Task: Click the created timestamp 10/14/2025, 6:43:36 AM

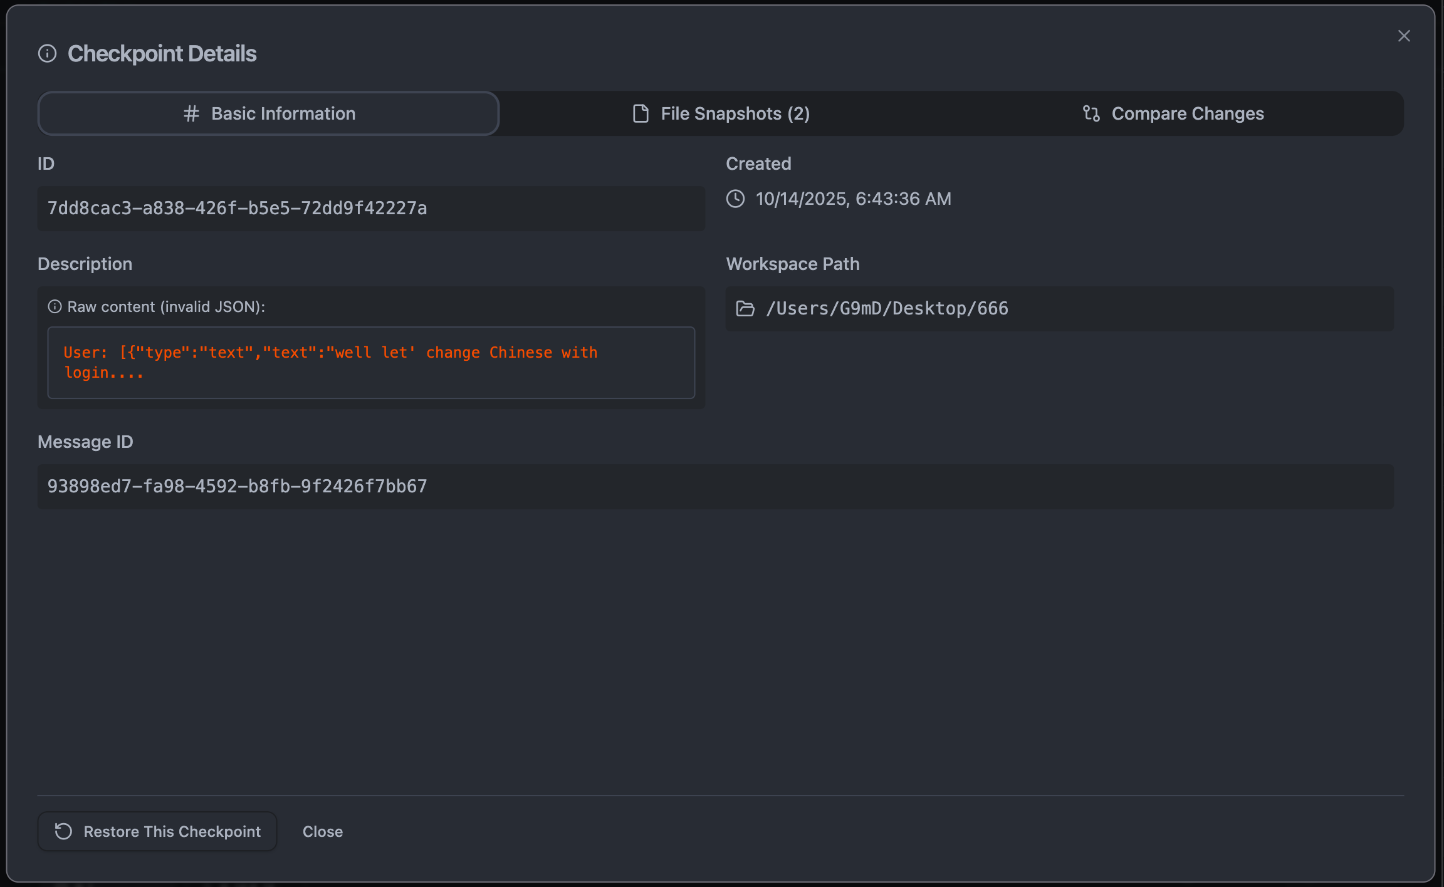Action: (x=853, y=199)
